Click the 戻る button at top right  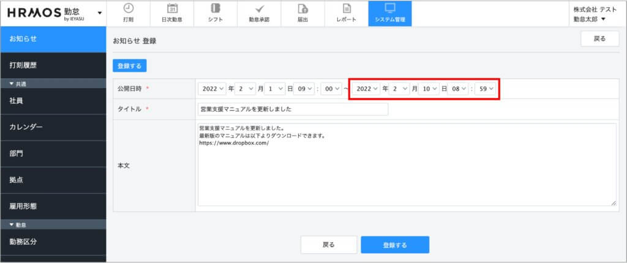pyautogui.click(x=599, y=39)
